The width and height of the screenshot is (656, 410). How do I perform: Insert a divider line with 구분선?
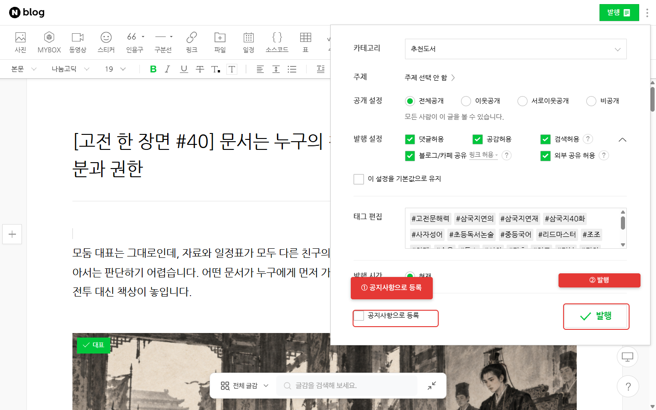coord(163,42)
